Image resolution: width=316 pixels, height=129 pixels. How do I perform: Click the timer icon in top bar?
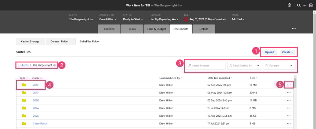290,5
